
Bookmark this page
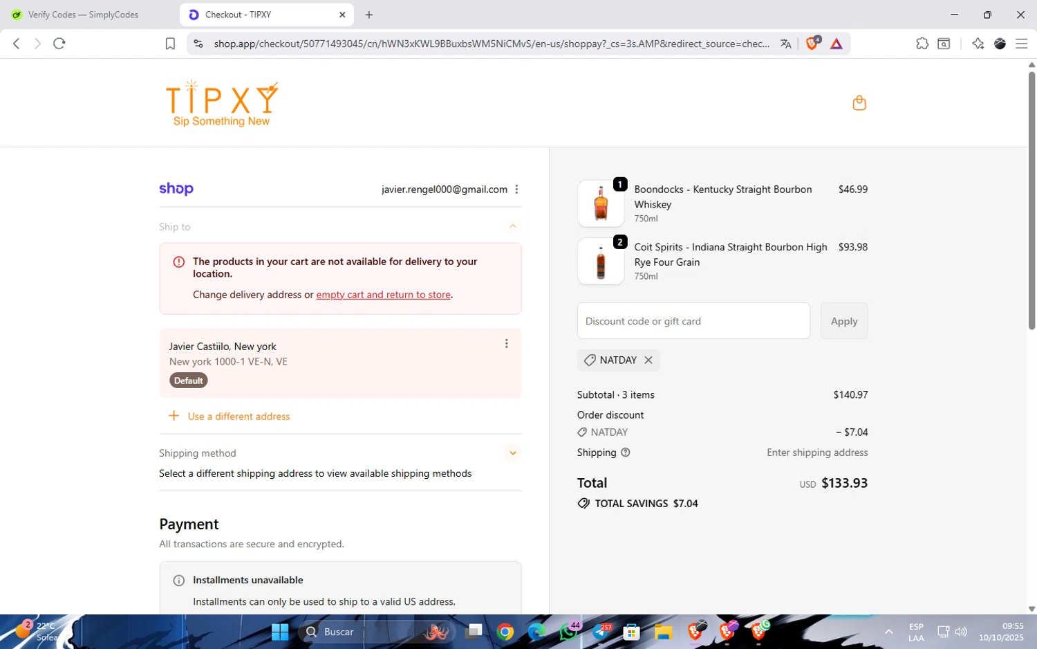pyautogui.click(x=170, y=44)
